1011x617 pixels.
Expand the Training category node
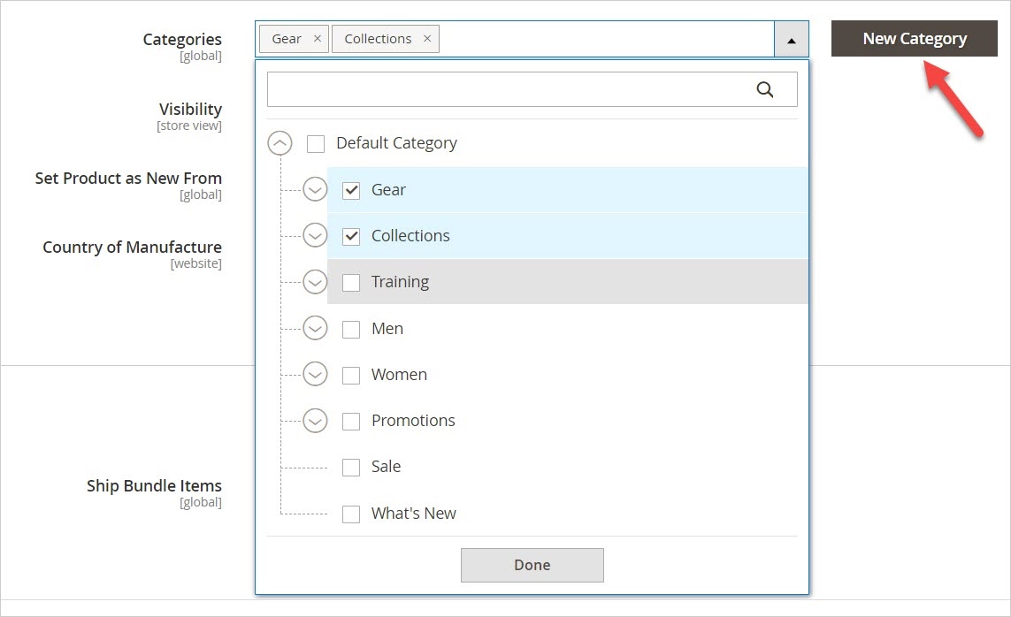315,282
